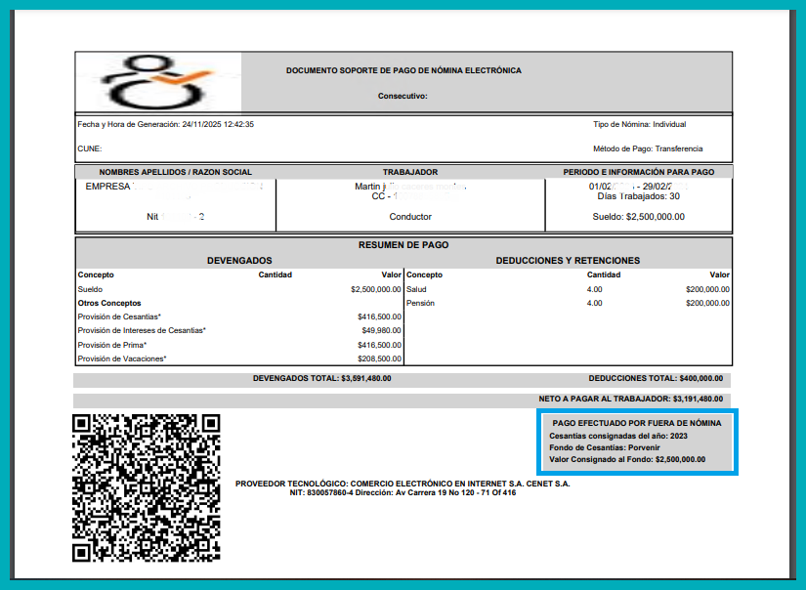Image resolution: width=806 pixels, height=590 pixels.
Task: Click 'Método de Pago: Transferencia'
Action: (x=647, y=149)
